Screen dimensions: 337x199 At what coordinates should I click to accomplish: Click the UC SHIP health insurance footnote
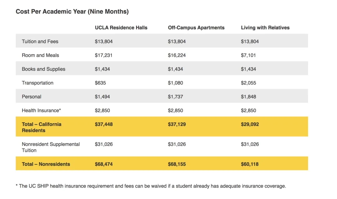click(x=151, y=186)
